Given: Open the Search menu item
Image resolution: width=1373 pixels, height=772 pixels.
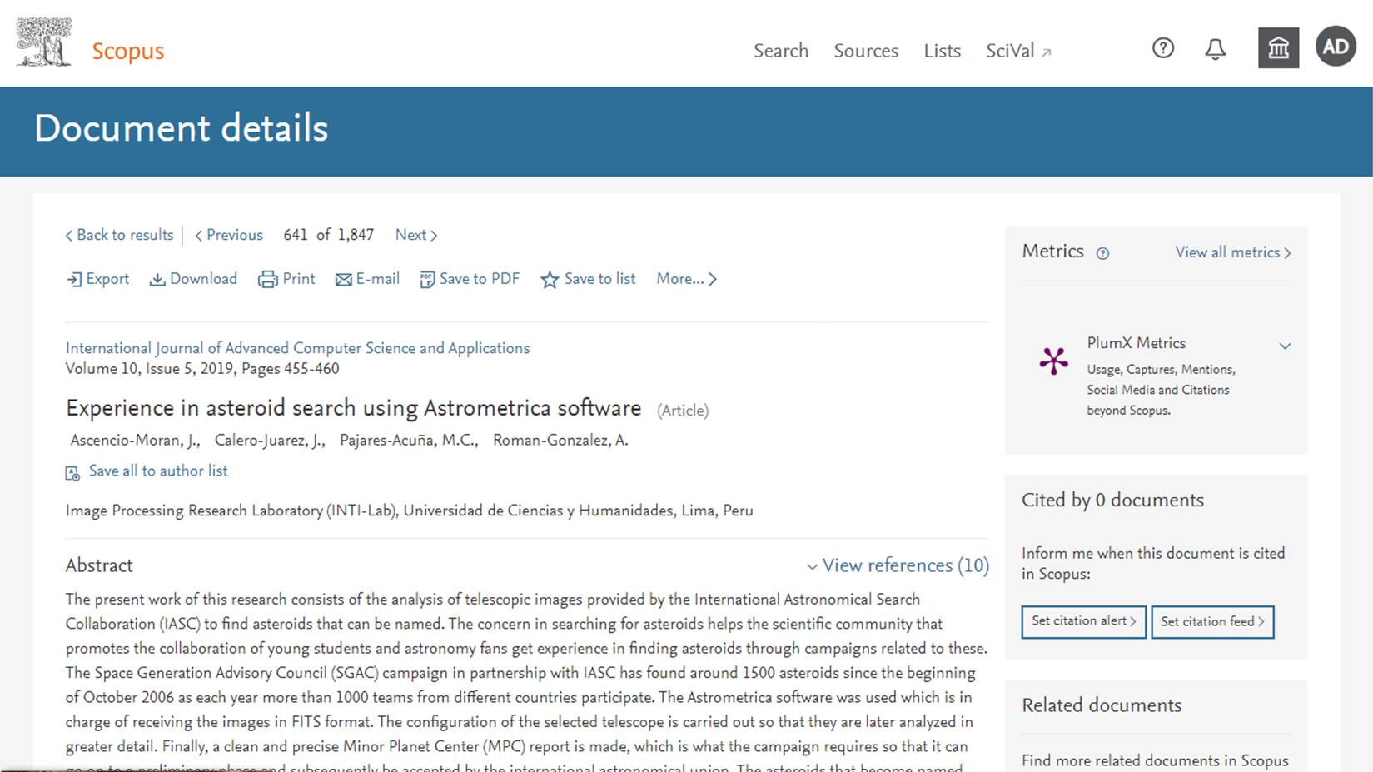Looking at the screenshot, I should coord(781,51).
